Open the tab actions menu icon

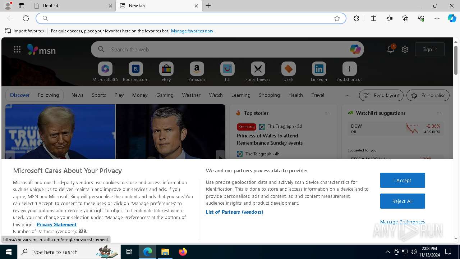click(22, 6)
